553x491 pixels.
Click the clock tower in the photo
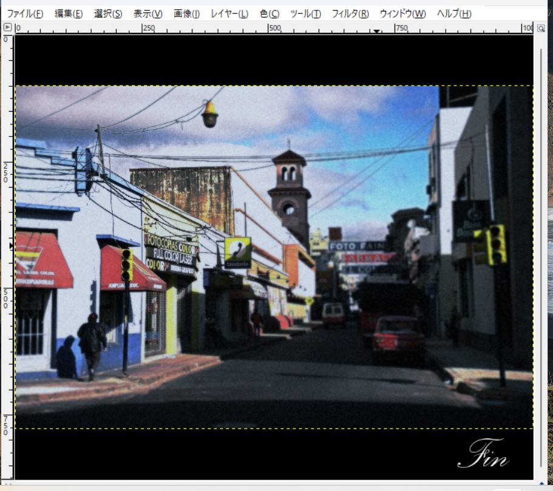point(289,194)
